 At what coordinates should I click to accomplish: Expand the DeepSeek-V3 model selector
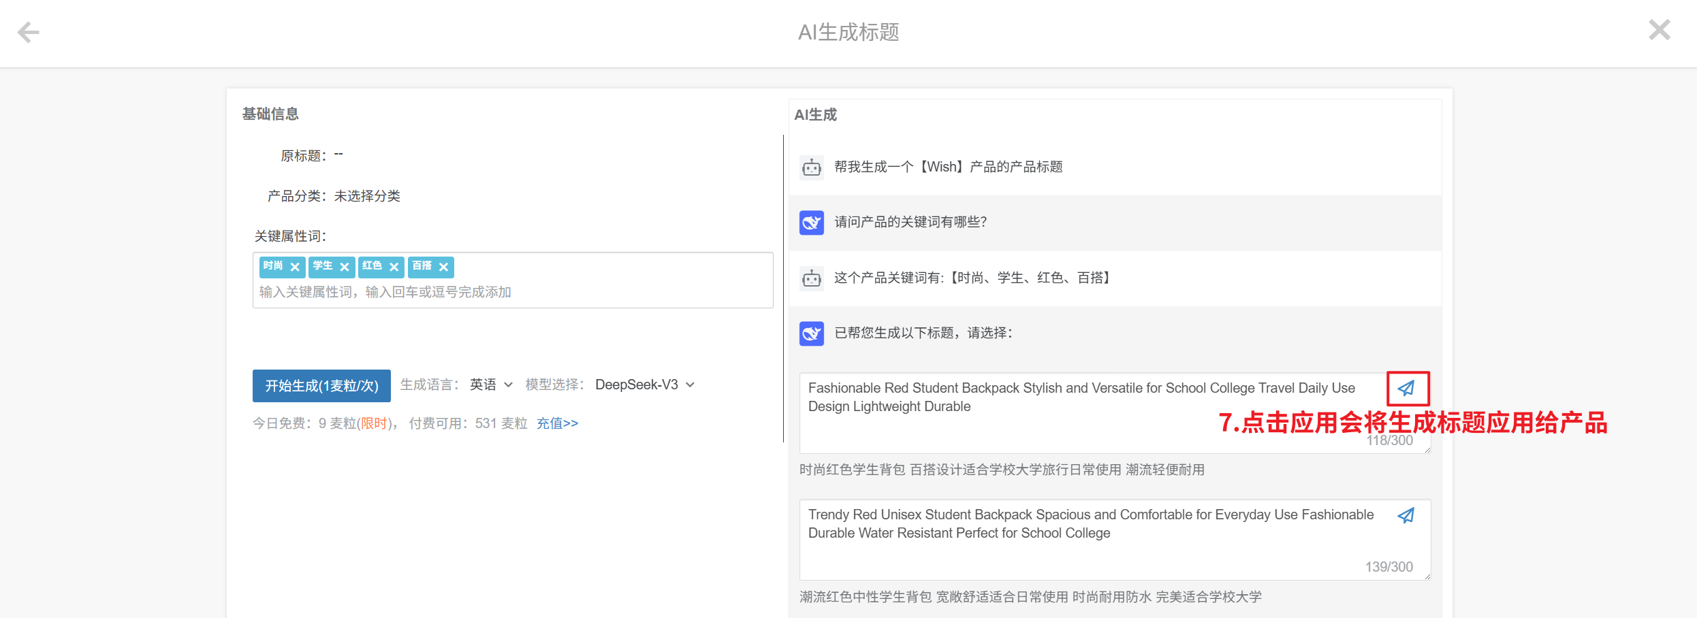(x=644, y=385)
